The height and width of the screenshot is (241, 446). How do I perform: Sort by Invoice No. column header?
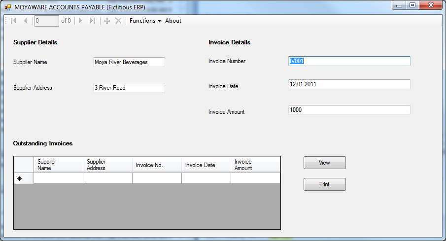[x=157, y=165]
